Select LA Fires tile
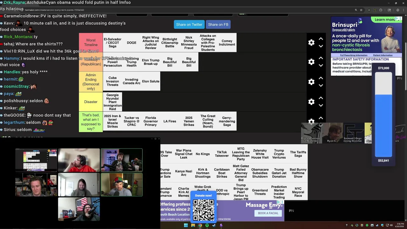 coord(170,121)
